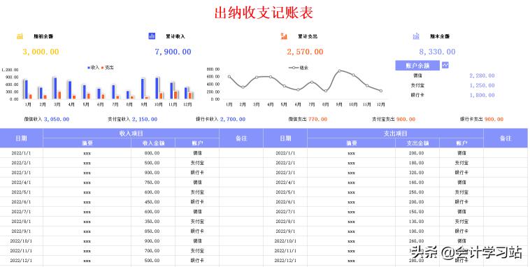Select income amount cell 700.00
This screenshot has height=267, width=530.
pos(152,251)
